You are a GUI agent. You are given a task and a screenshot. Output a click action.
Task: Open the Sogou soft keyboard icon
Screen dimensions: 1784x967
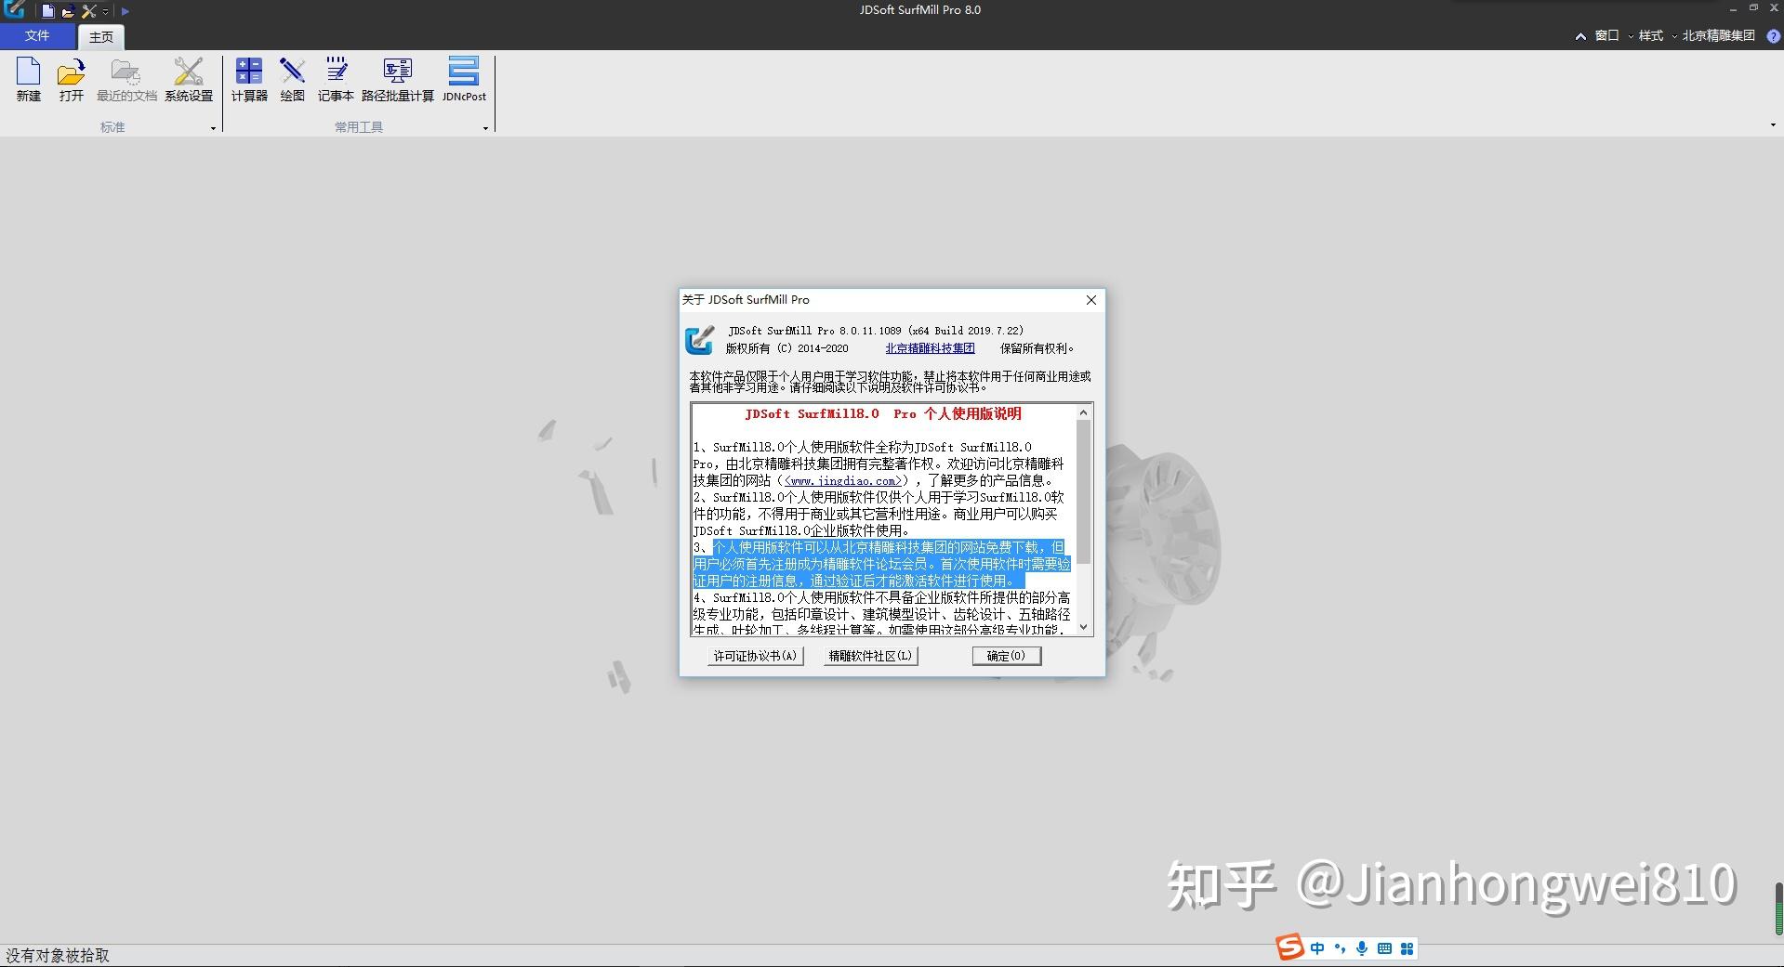[1384, 948]
